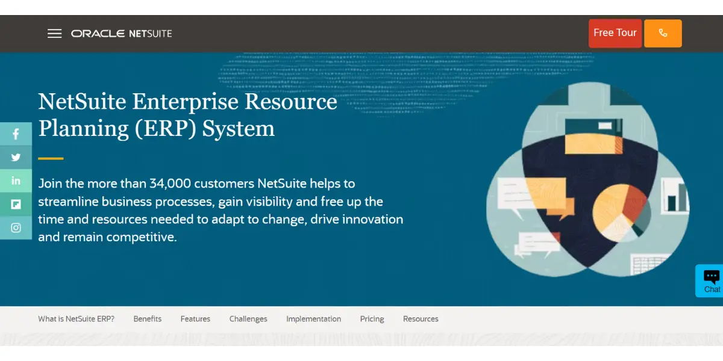The height and width of the screenshot is (361, 723).
Task: Open the Challenges section link
Action: 248,319
